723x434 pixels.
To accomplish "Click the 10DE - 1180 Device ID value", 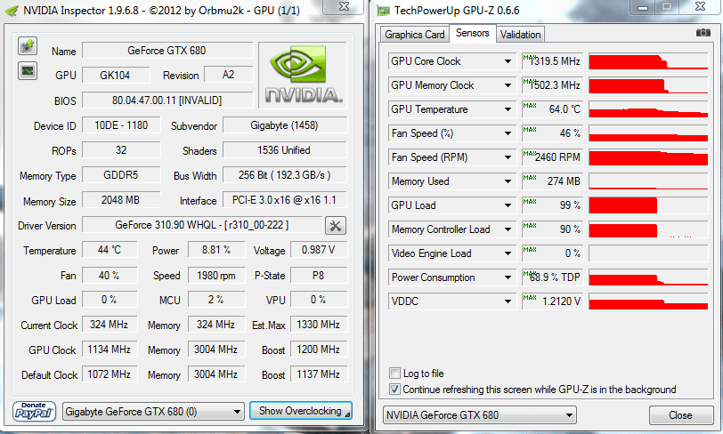I will (x=121, y=125).
